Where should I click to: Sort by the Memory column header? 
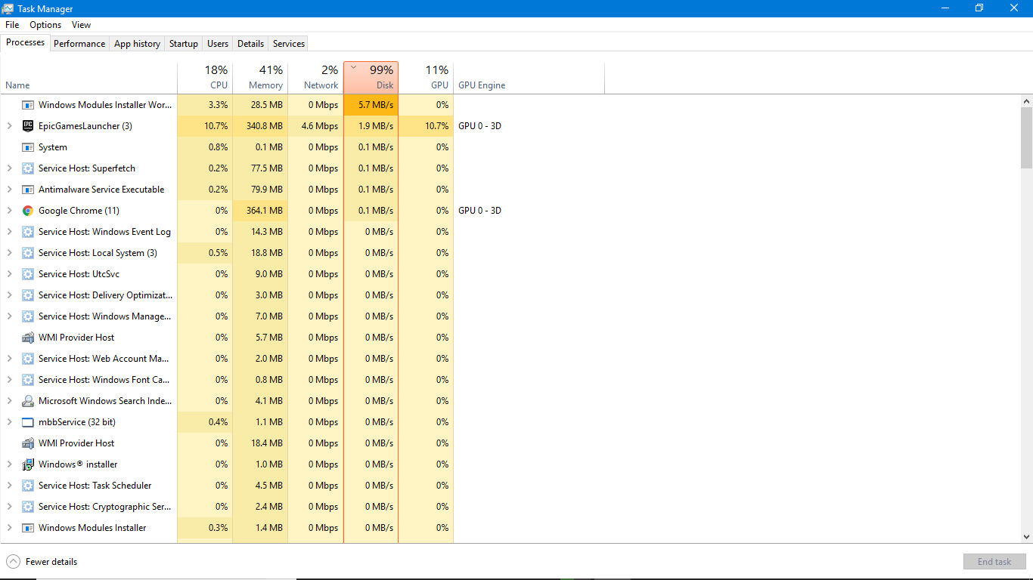260,78
